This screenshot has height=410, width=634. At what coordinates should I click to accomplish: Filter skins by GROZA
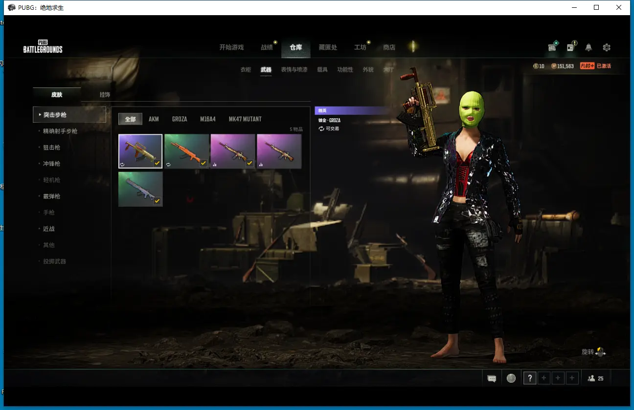180,119
